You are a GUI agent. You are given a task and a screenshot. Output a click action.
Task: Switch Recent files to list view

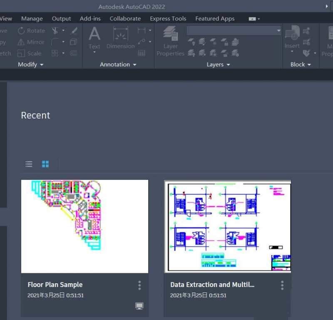tap(28, 164)
